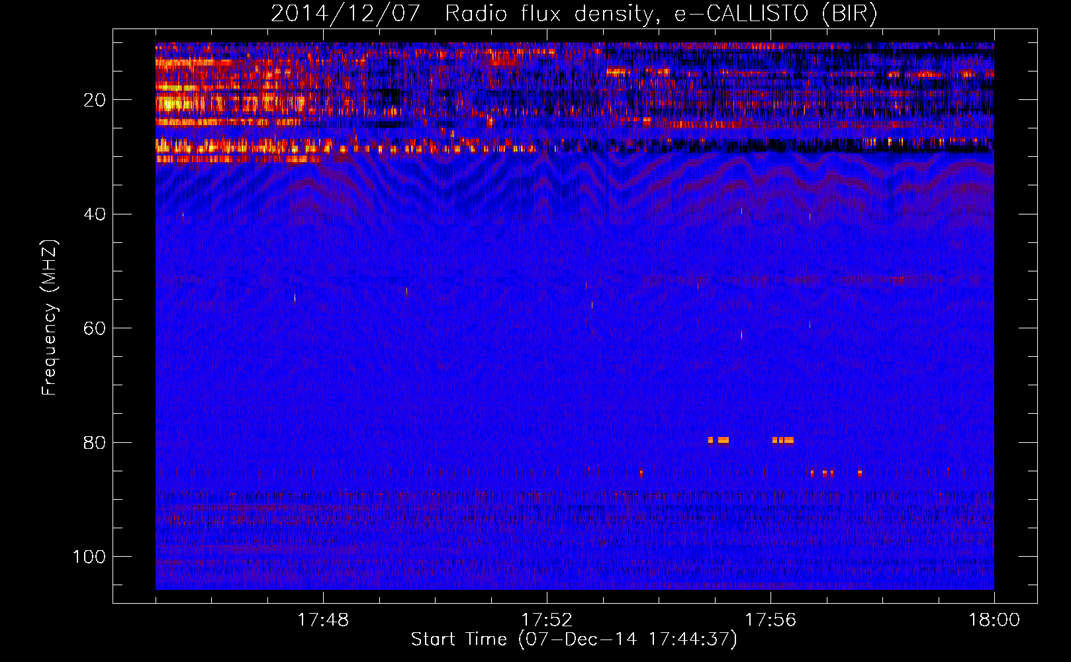Viewport: 1071px width, 662px height.
Task: Click the 17:52 time axis label
Action: pos(547,620)
